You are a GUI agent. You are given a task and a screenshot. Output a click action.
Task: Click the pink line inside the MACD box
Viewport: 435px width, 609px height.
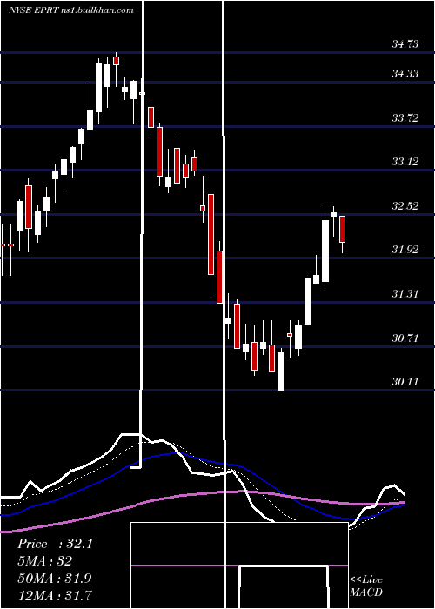point(239,565)
